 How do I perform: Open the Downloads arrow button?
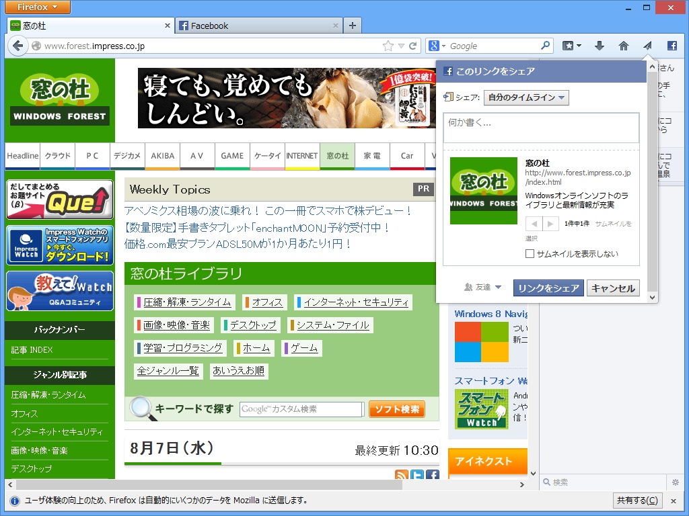[x=600, y=46]
